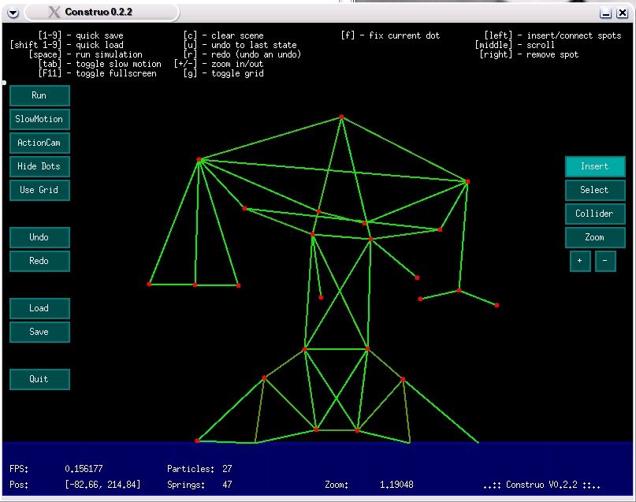Switch to the Select tool
The image size is (636, 502).
pyautogui.click(x=595, y=190)
